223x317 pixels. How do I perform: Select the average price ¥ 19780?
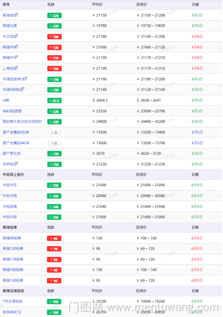100,26
